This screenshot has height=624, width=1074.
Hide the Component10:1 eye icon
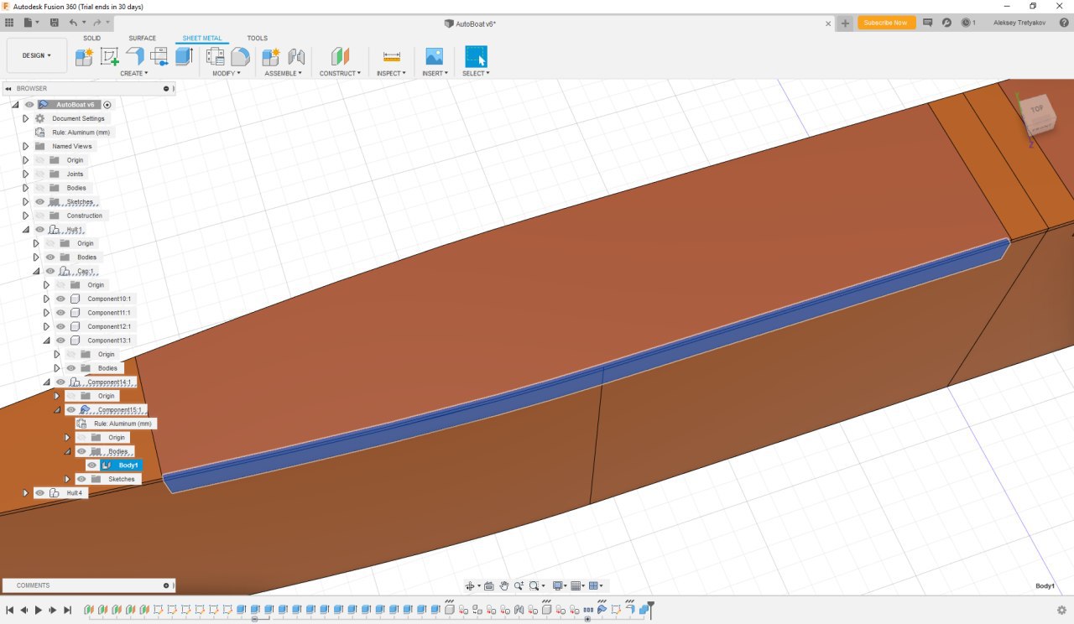(60, 299)
